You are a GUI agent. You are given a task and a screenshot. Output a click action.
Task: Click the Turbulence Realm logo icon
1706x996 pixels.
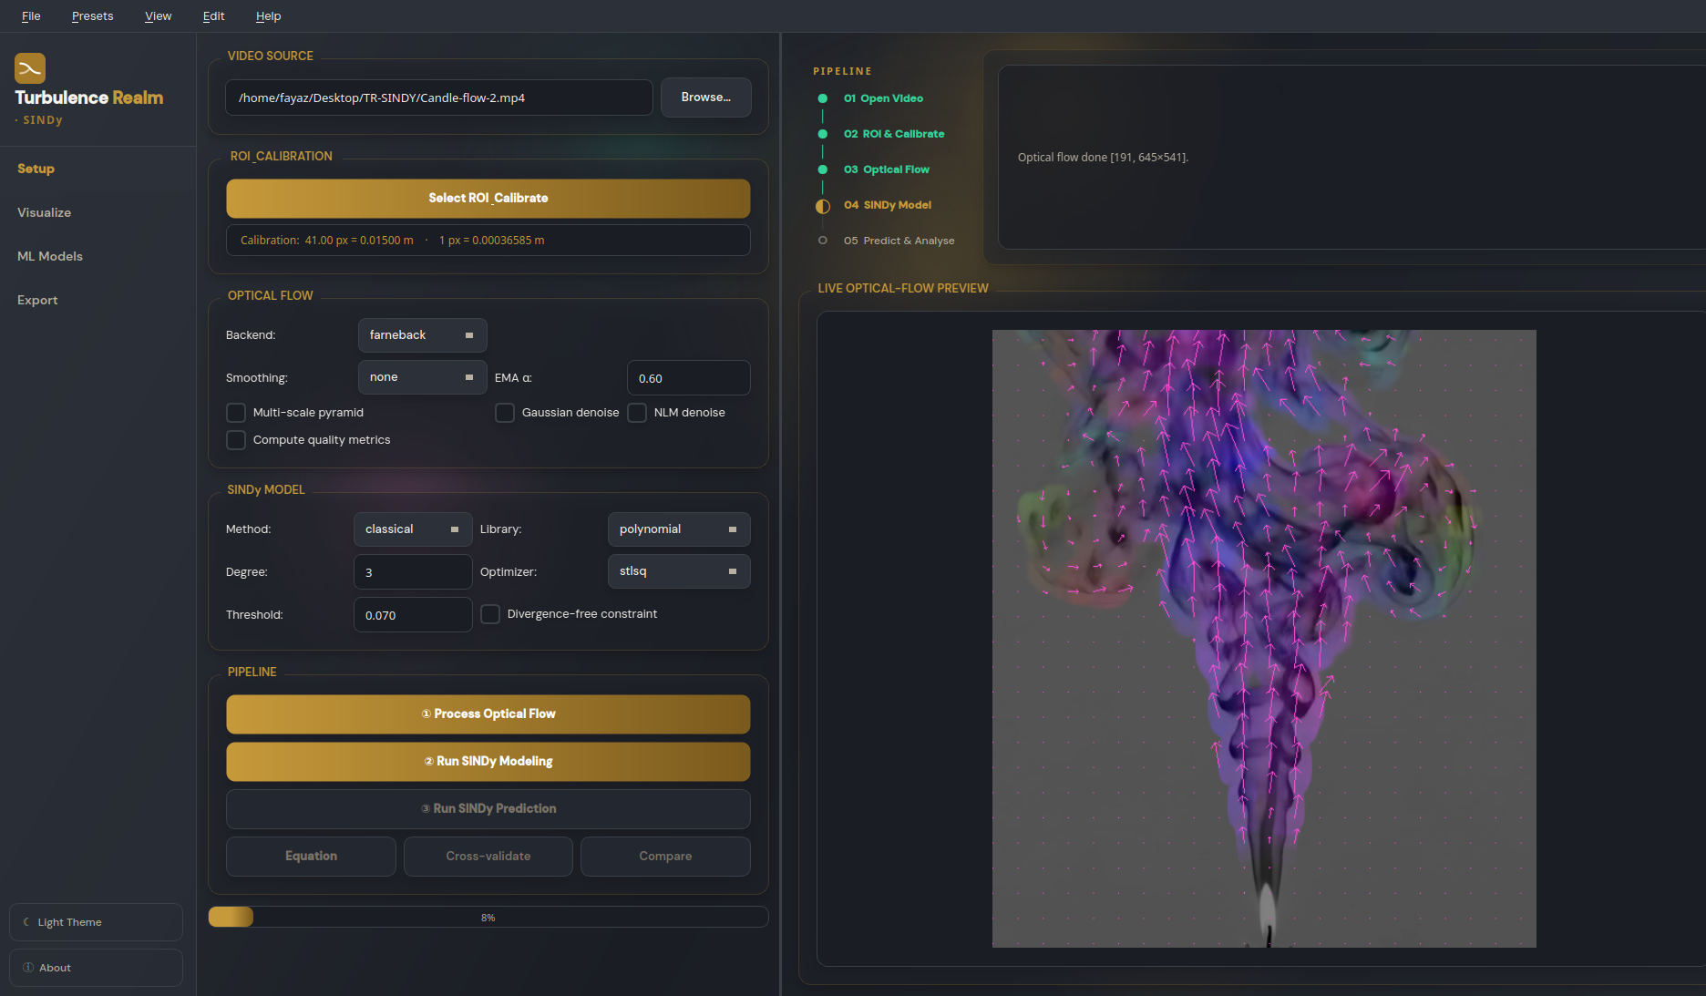click(30, 68)
